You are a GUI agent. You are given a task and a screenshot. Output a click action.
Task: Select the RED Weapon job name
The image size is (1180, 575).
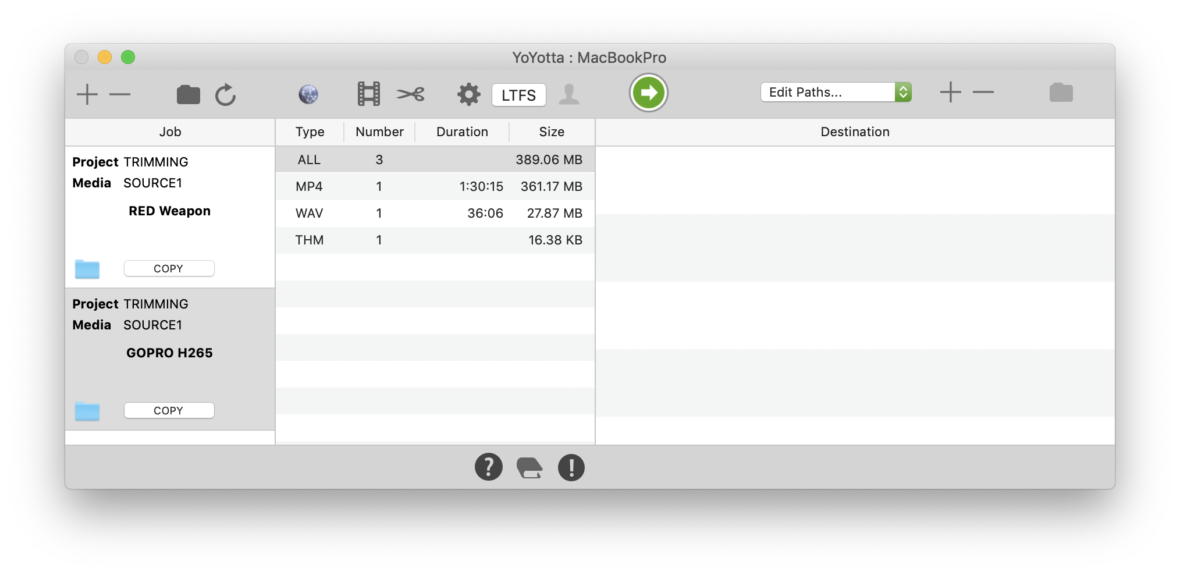coord(169,211)
